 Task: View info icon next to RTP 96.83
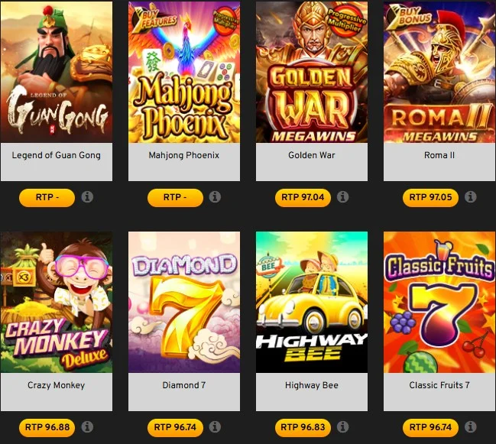coord(342,427)
